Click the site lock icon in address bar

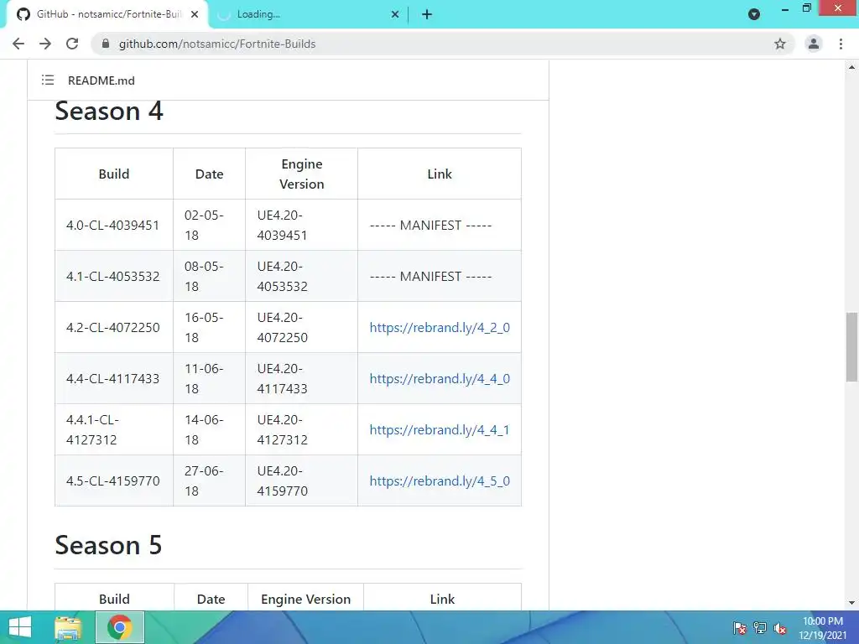coord(106,44)
